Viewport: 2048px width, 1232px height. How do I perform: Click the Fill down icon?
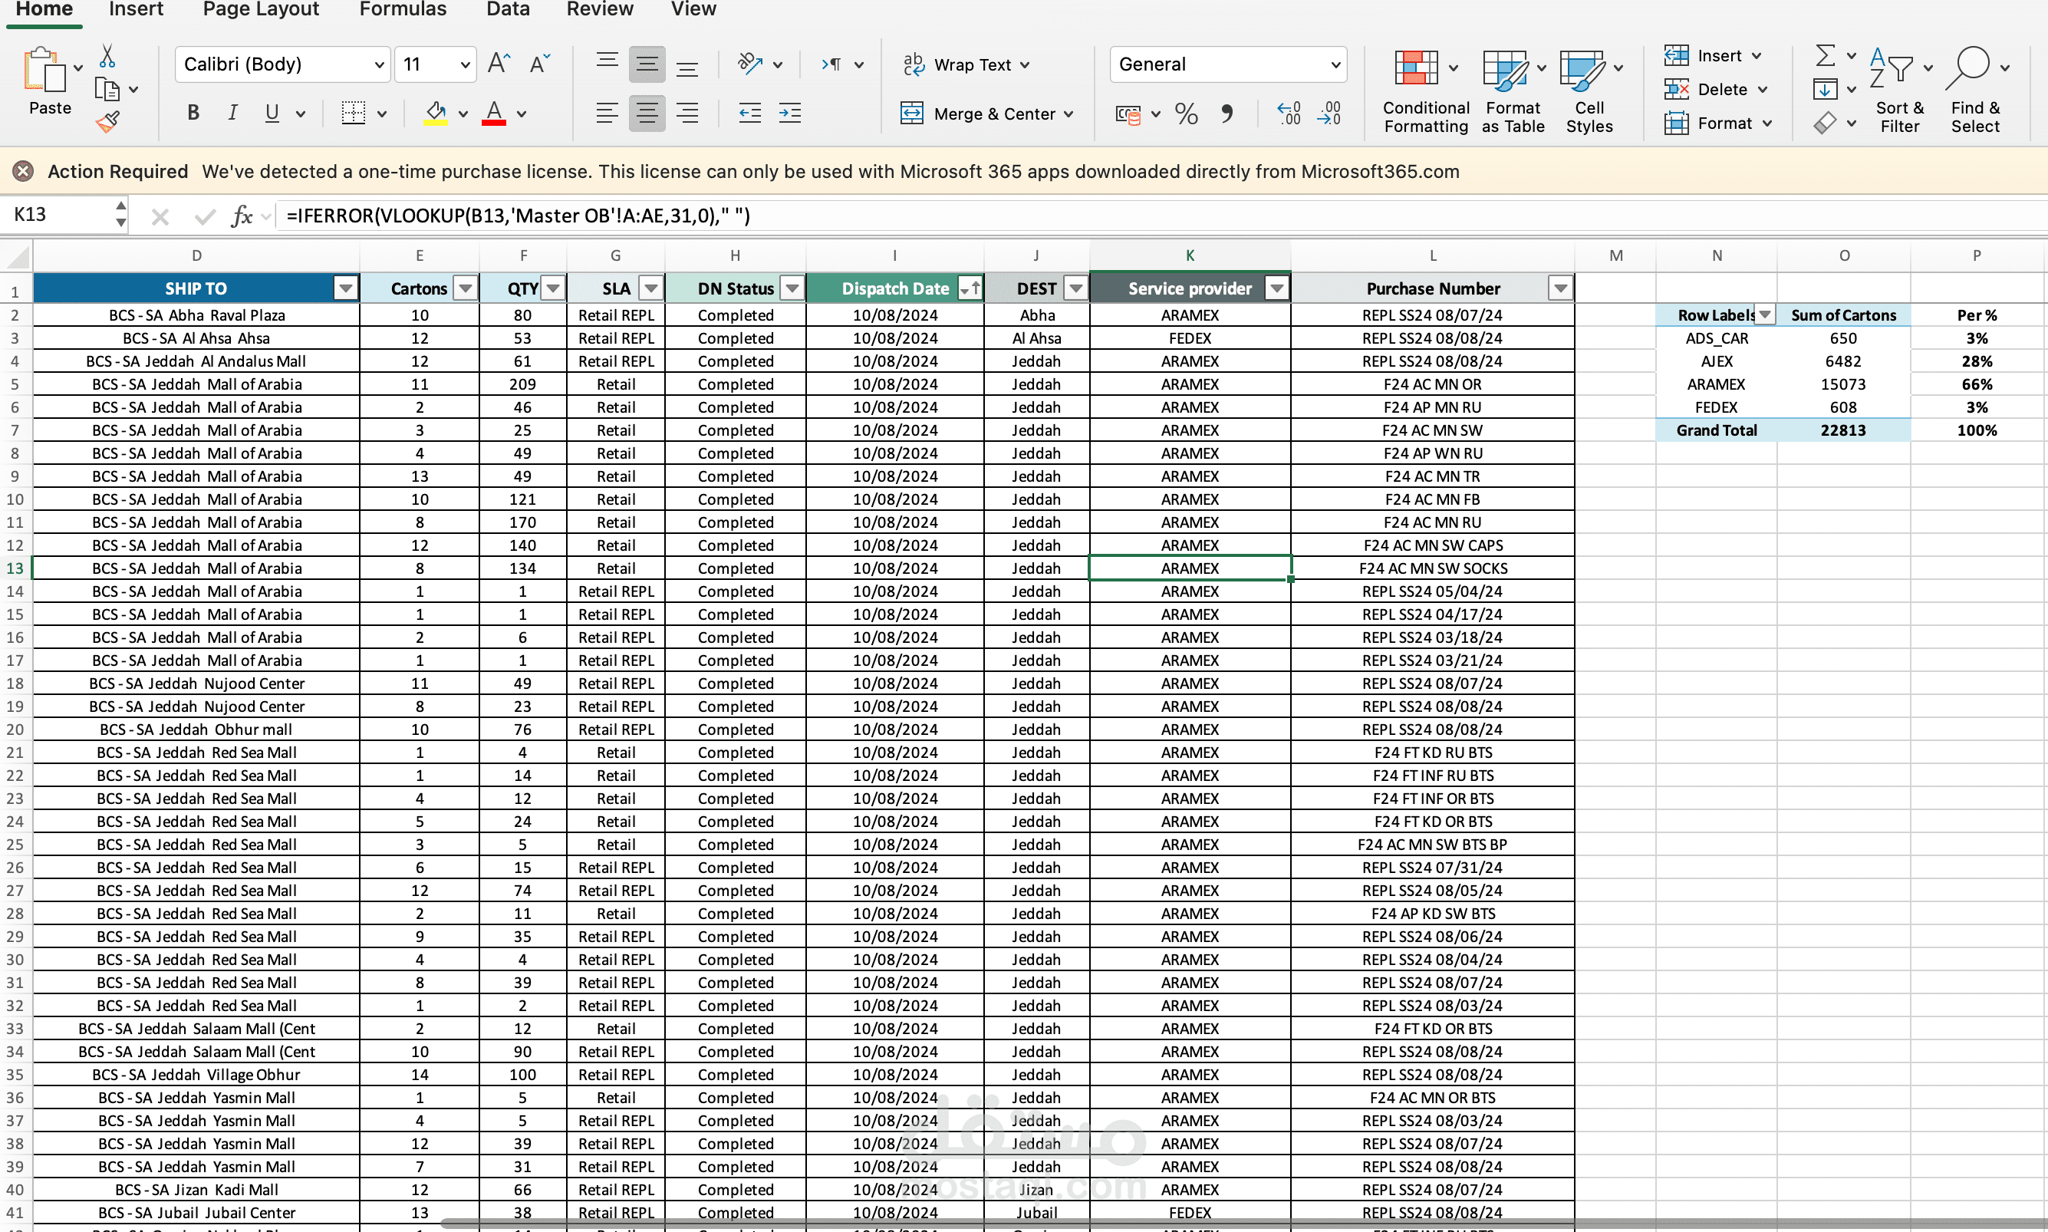[1825, 89]
